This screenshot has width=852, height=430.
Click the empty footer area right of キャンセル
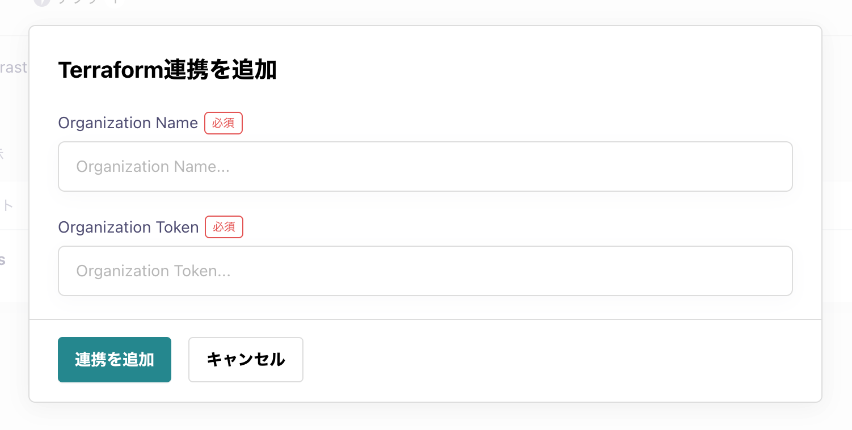(562, 360)
